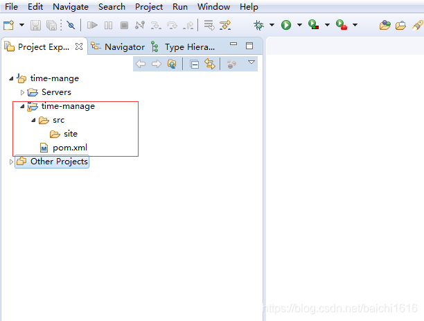
Task: Click the Save All icon
Action: point(51,25)
